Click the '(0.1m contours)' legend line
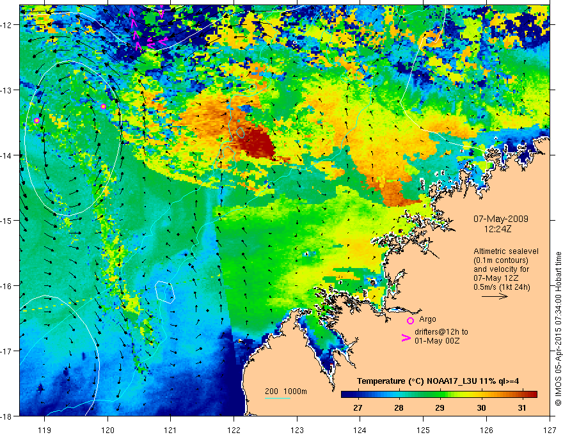 click(501, 260)
